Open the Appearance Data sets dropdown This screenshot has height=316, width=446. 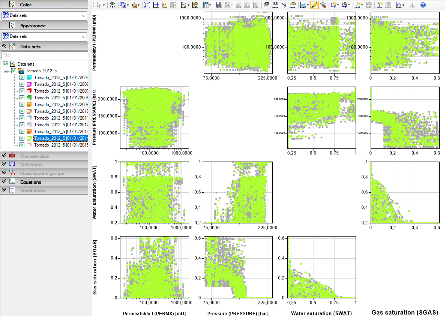tap(44, 37)
